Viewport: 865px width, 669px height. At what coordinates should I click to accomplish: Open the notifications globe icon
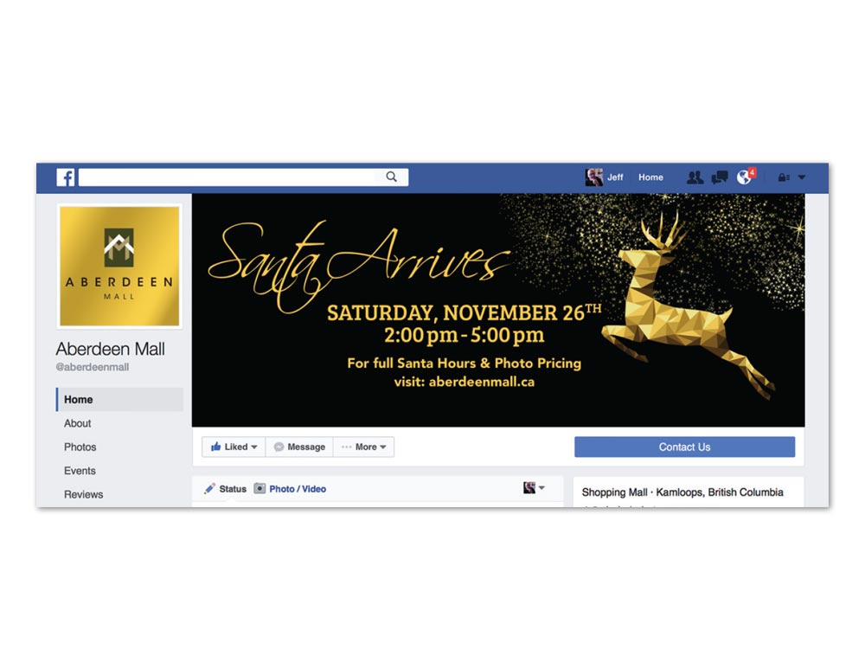(x=744, y=177)
